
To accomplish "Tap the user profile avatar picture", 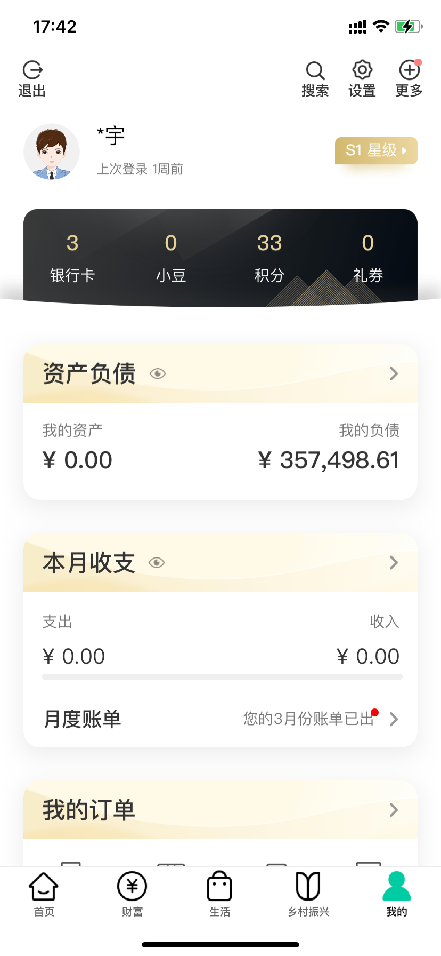I will coord(52,152).
